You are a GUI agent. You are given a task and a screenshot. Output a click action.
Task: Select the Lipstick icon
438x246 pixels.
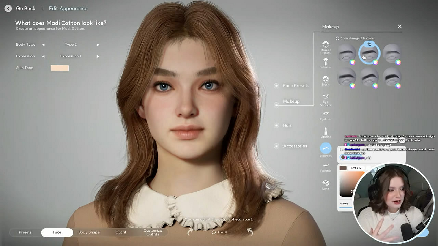[325, 132]
